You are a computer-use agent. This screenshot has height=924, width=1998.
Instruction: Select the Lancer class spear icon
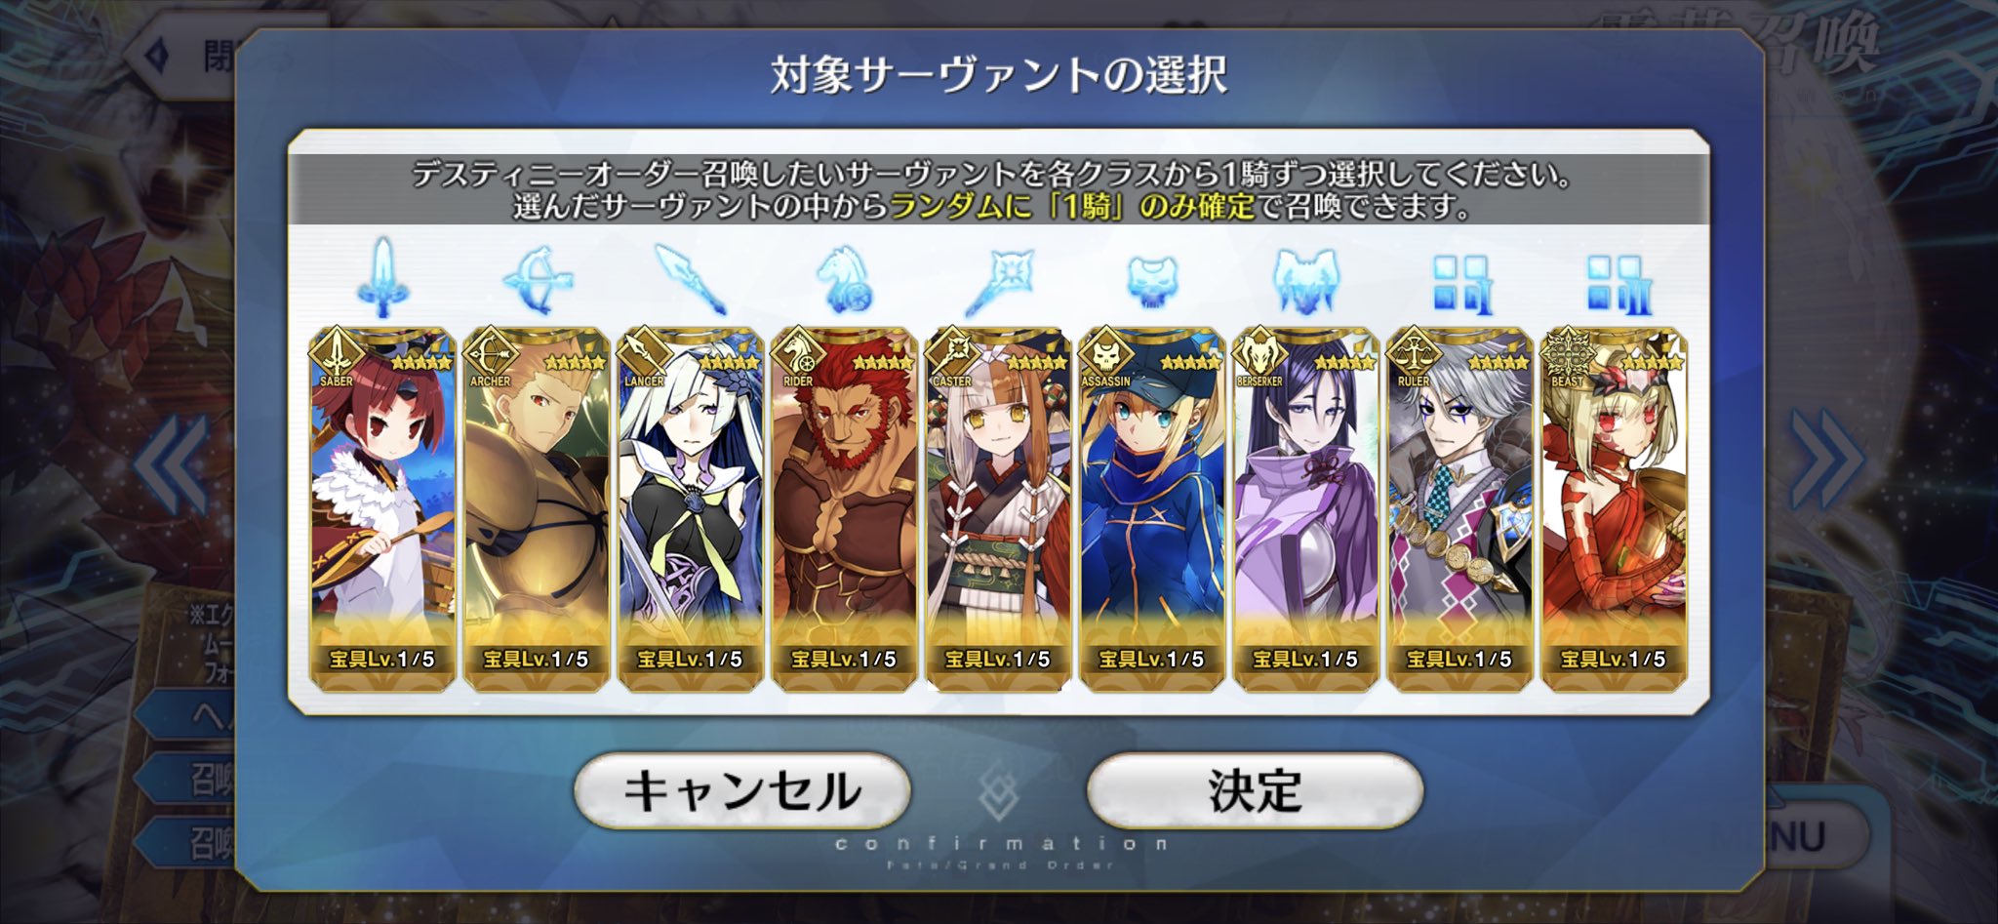[x=691, y=279]
